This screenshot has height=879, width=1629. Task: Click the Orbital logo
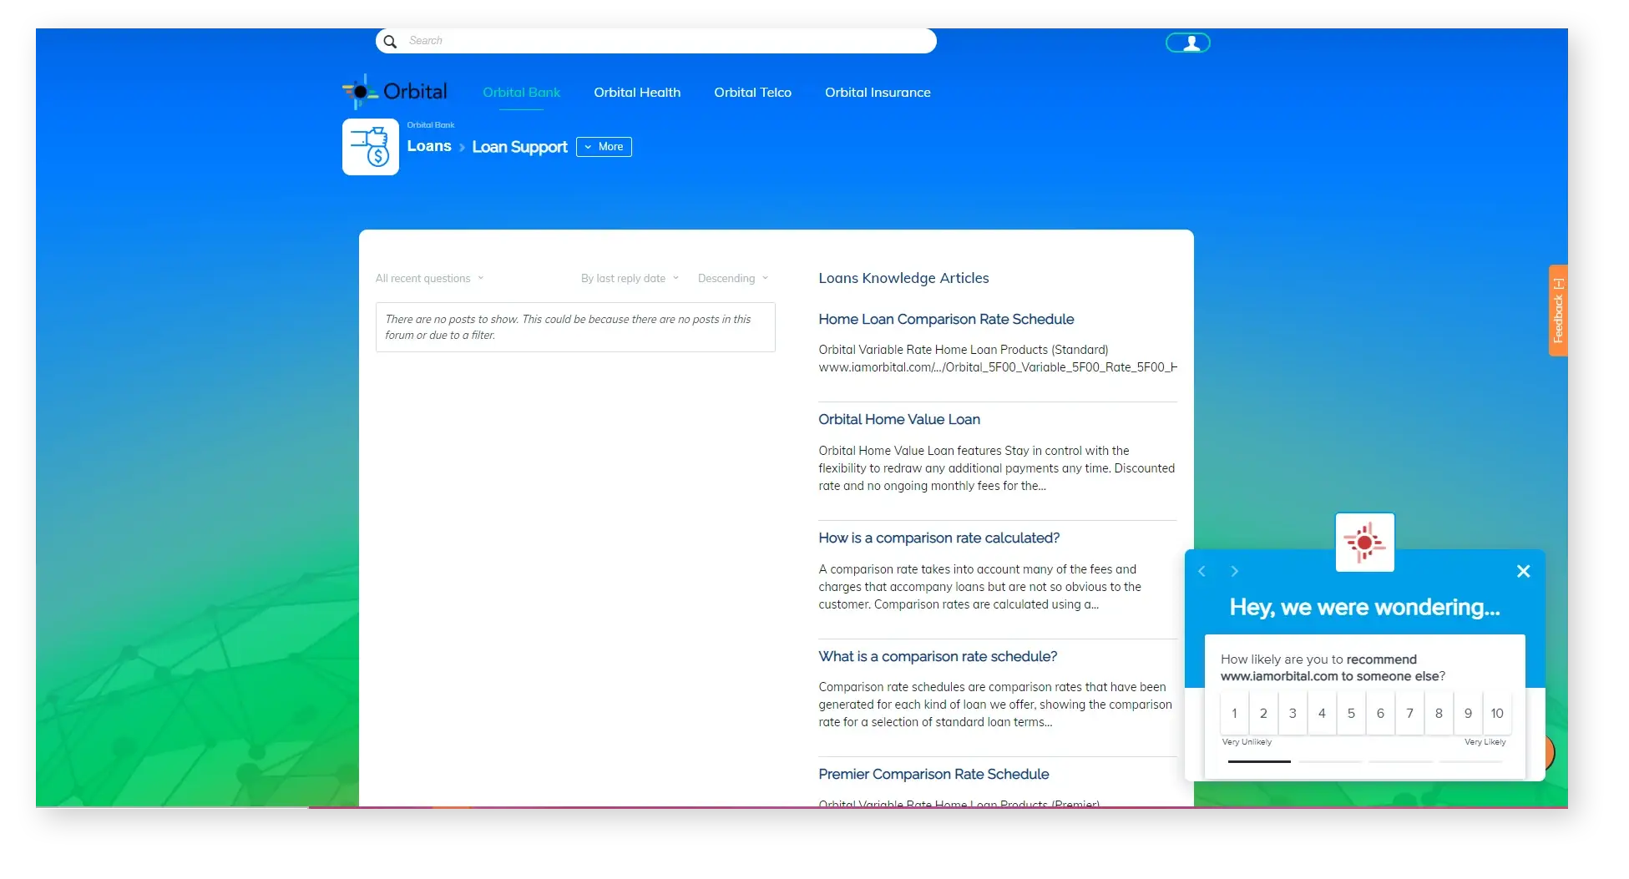pyautogui.click(x=395, y=92)
